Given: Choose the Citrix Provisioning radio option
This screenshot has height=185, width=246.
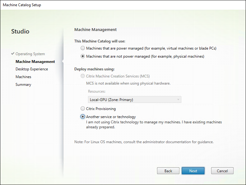Looking at the screenshot, I should pos(82,109).
